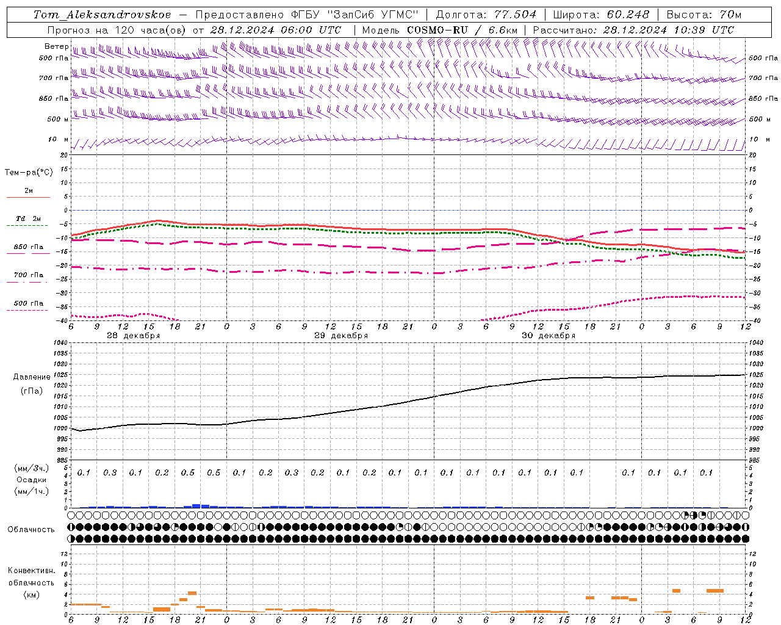Click the 'Ветер' wind panel label
This screenshot has width=781, height=625.
coord(56,46)
